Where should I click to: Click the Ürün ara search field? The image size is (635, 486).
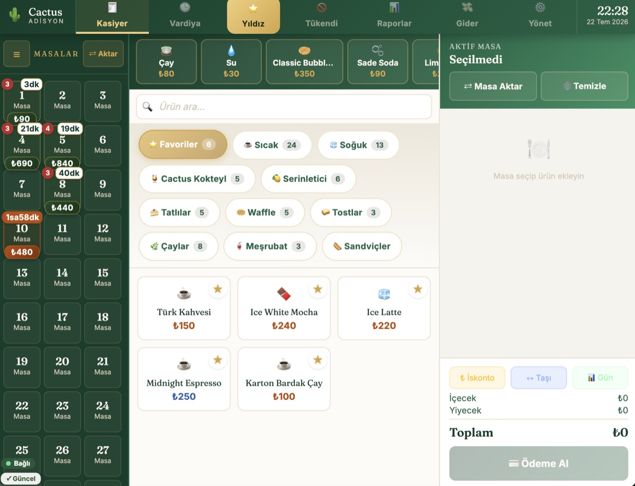click(284, 107)
